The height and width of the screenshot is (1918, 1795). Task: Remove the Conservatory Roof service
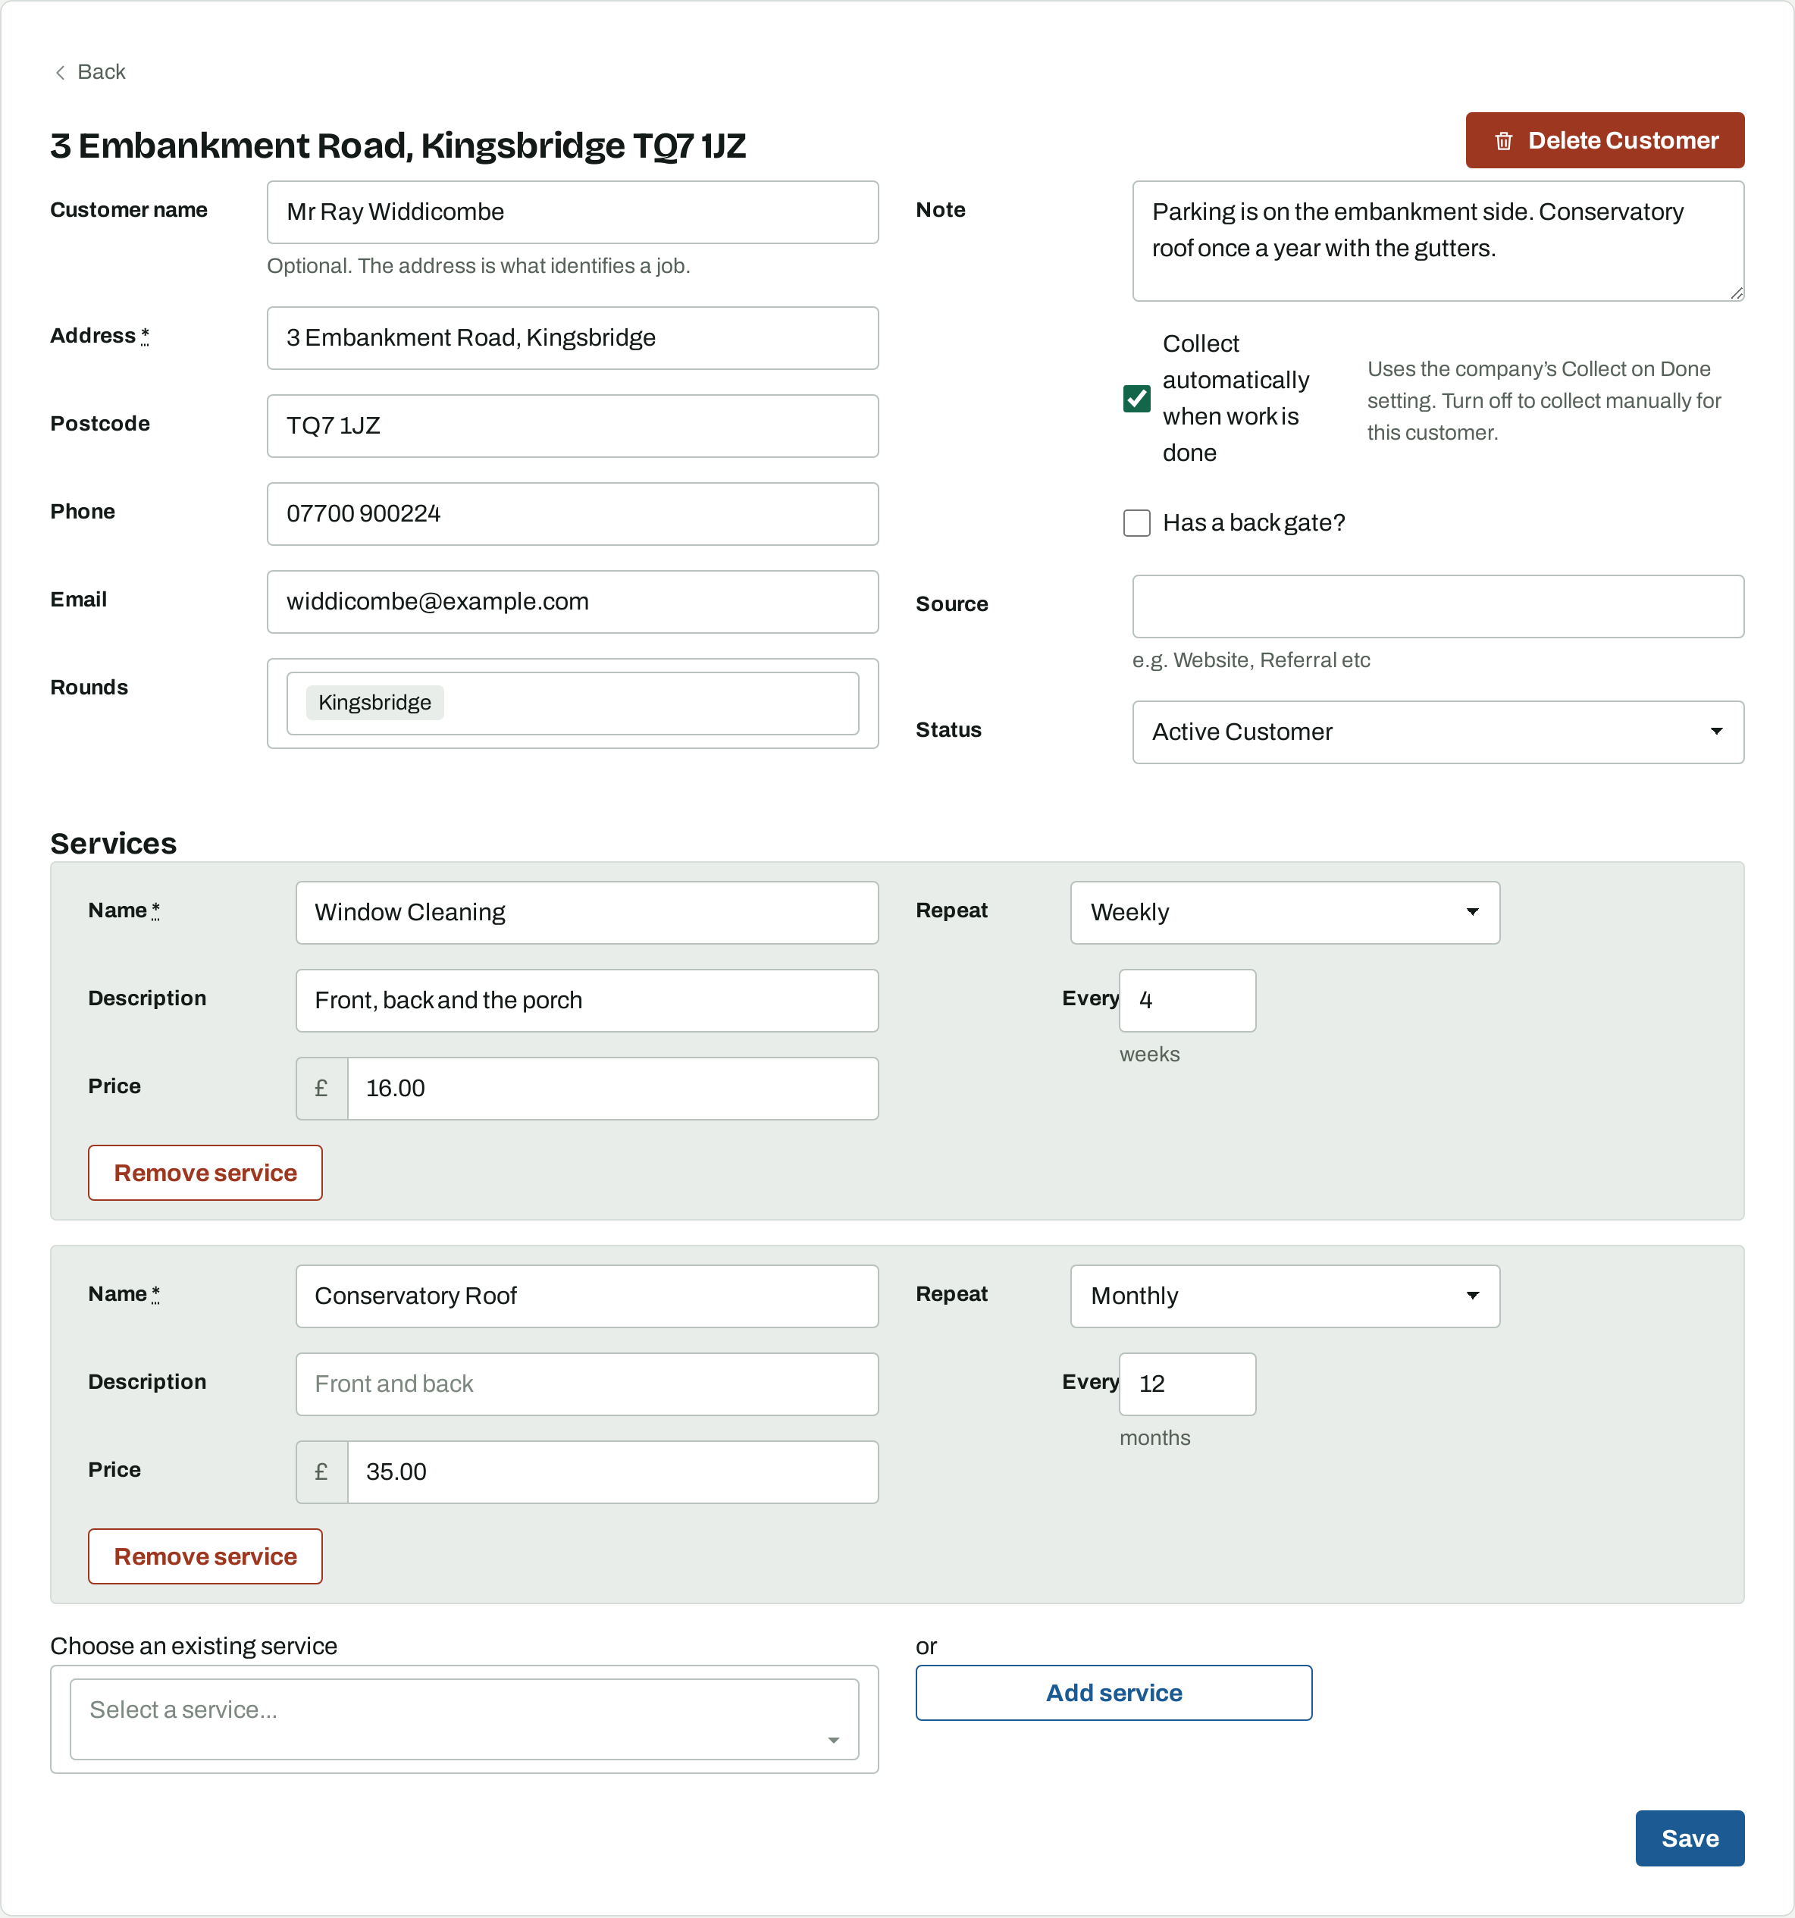[x=205, y=1555]
